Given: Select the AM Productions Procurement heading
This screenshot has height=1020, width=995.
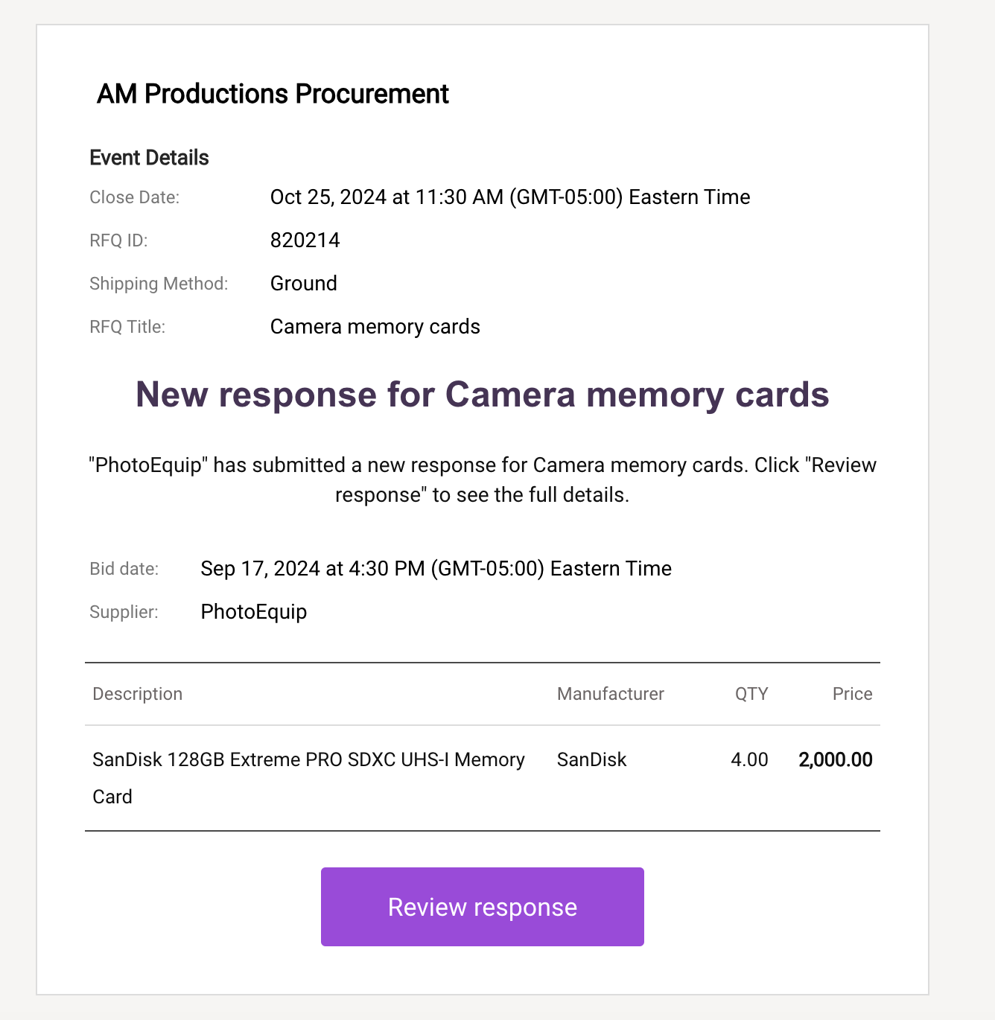Looking at the screenshot, I should tap(273, 94).
